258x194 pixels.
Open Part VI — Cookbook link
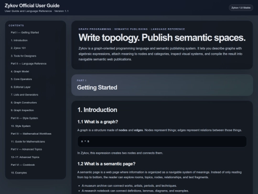[23, 165]
